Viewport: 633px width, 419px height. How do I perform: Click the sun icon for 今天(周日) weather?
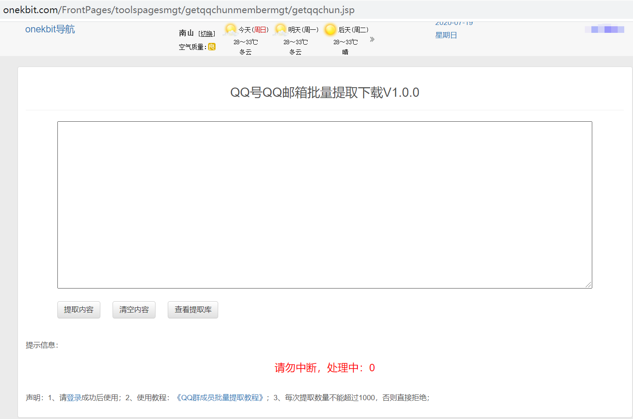[230, 29]
